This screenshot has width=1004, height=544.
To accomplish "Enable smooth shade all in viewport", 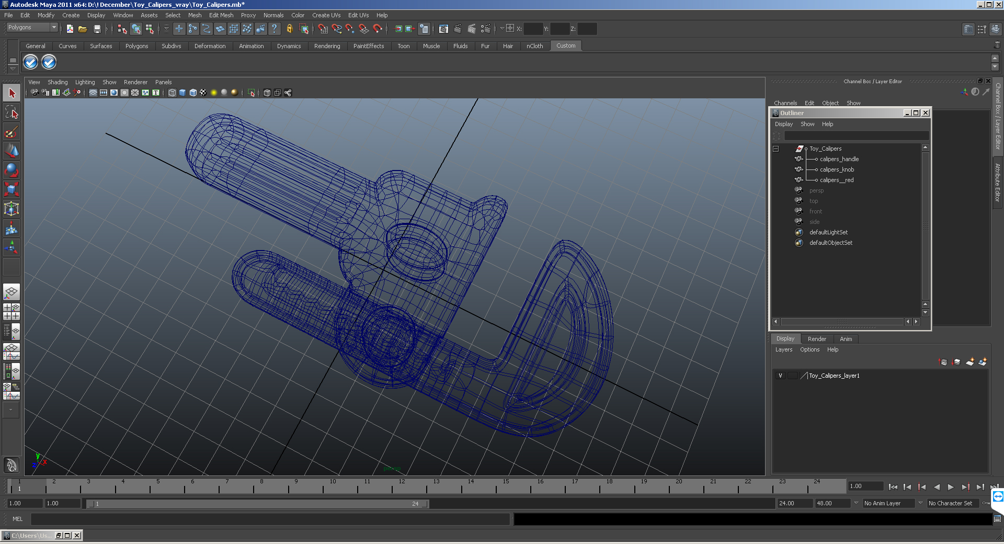I will 182,93.
